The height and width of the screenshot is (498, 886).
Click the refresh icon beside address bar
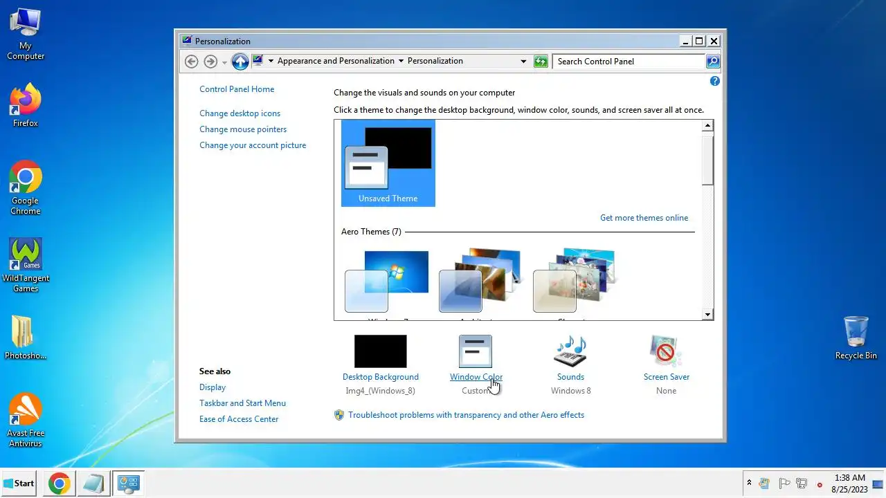point(541,62)
